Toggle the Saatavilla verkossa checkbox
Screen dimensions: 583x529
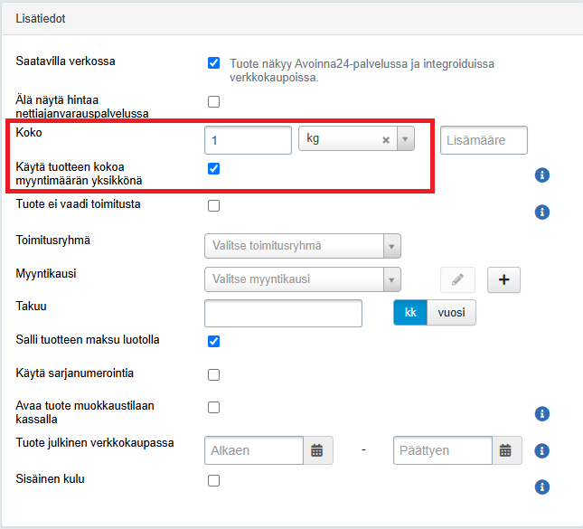214,63
